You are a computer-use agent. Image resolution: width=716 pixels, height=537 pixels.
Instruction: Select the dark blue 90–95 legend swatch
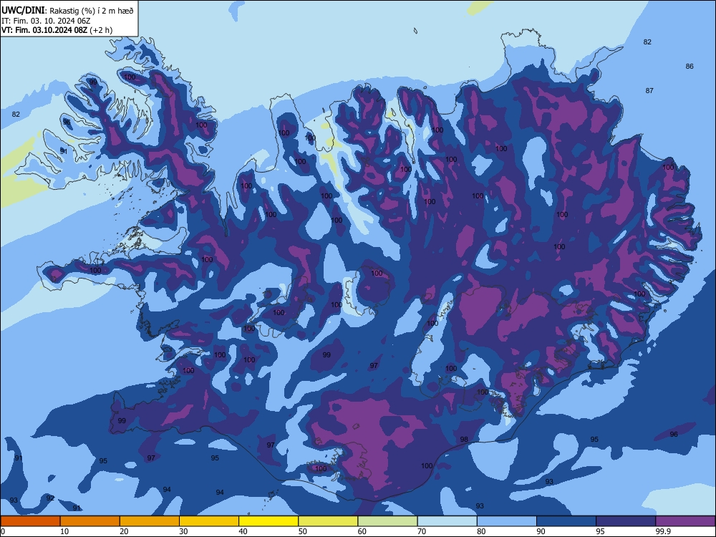pyautogui.click(x=566, y=521)
